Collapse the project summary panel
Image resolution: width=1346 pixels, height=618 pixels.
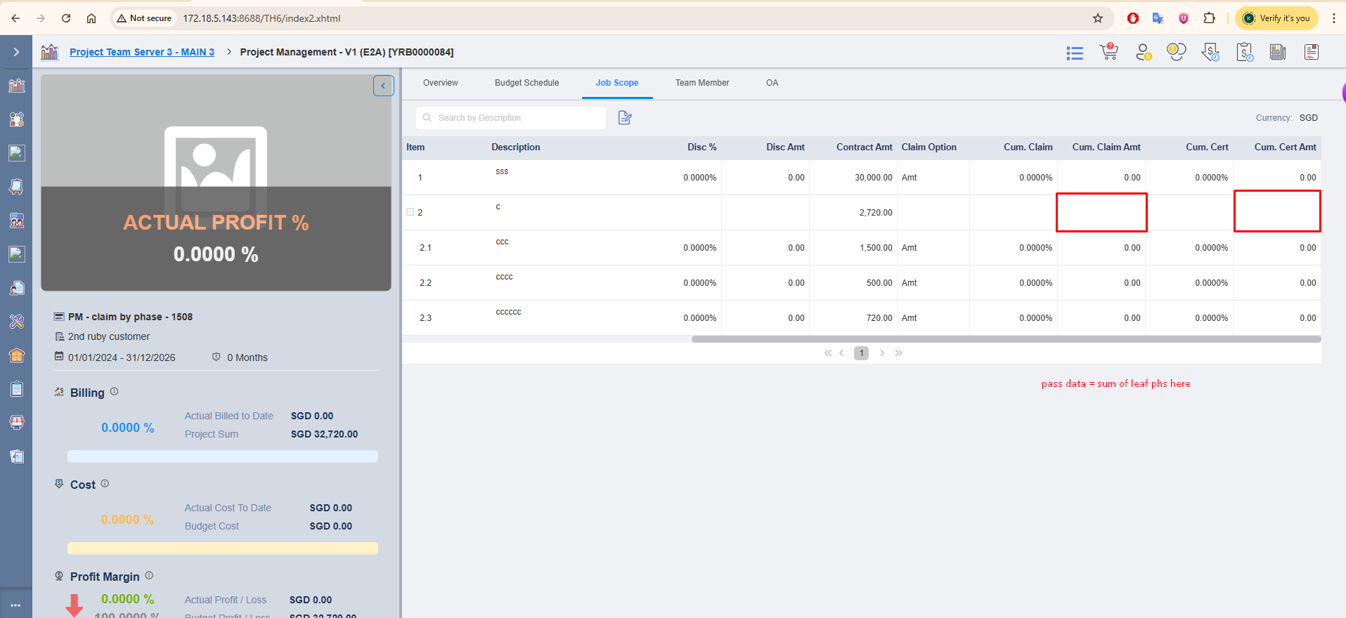click(383, 86)
